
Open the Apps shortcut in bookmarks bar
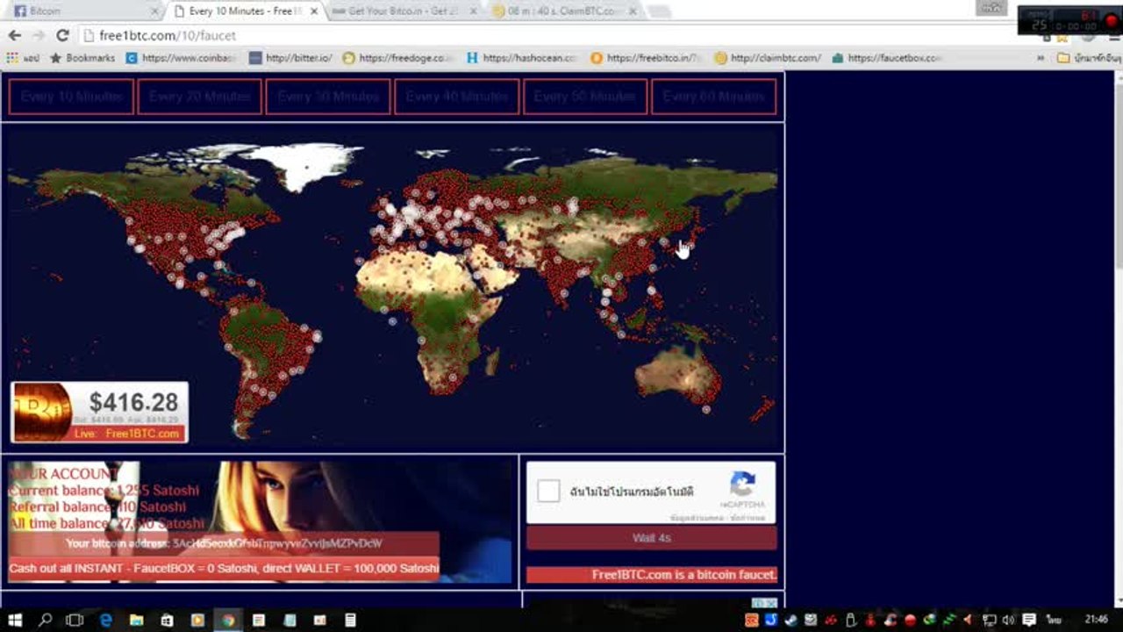pos(21,58)
